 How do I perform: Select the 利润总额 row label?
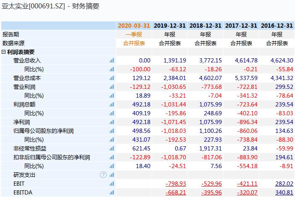pos(24,104)
